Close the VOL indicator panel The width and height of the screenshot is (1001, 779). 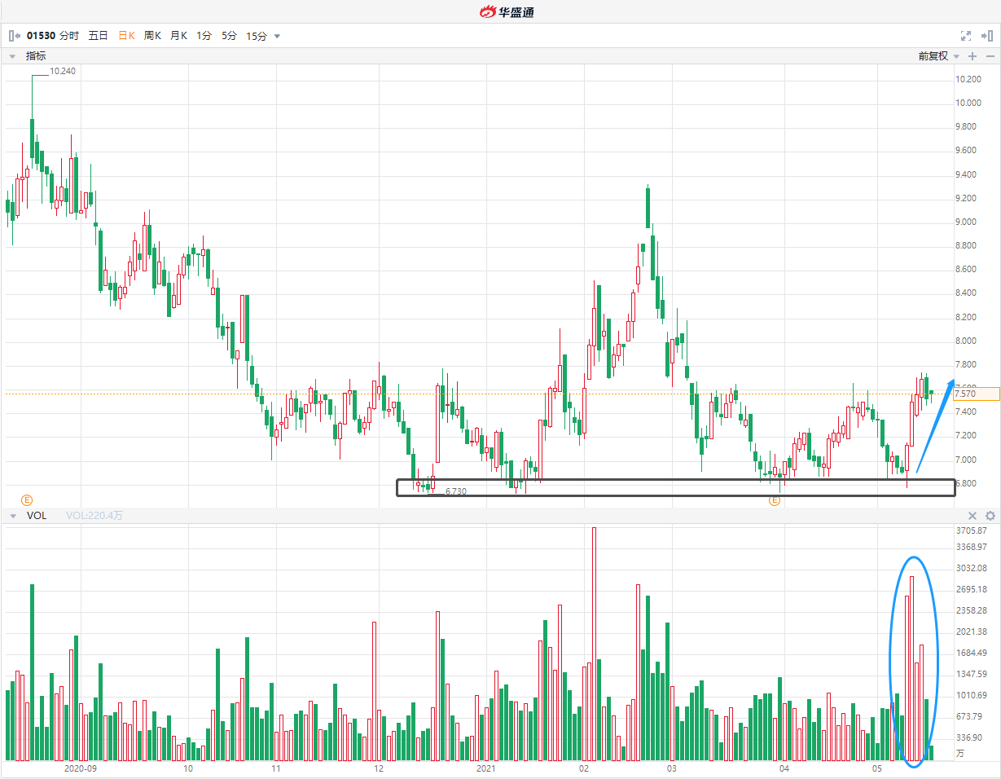[972, 516]
